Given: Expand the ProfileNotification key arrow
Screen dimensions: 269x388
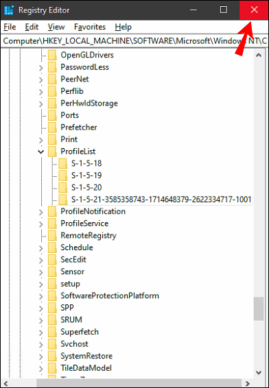Looking at the screenshot, I should tap(41, 212).
